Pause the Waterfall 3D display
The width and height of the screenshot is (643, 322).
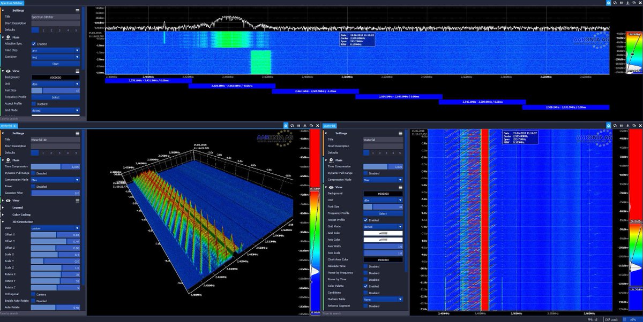click(x=298, y=125)
